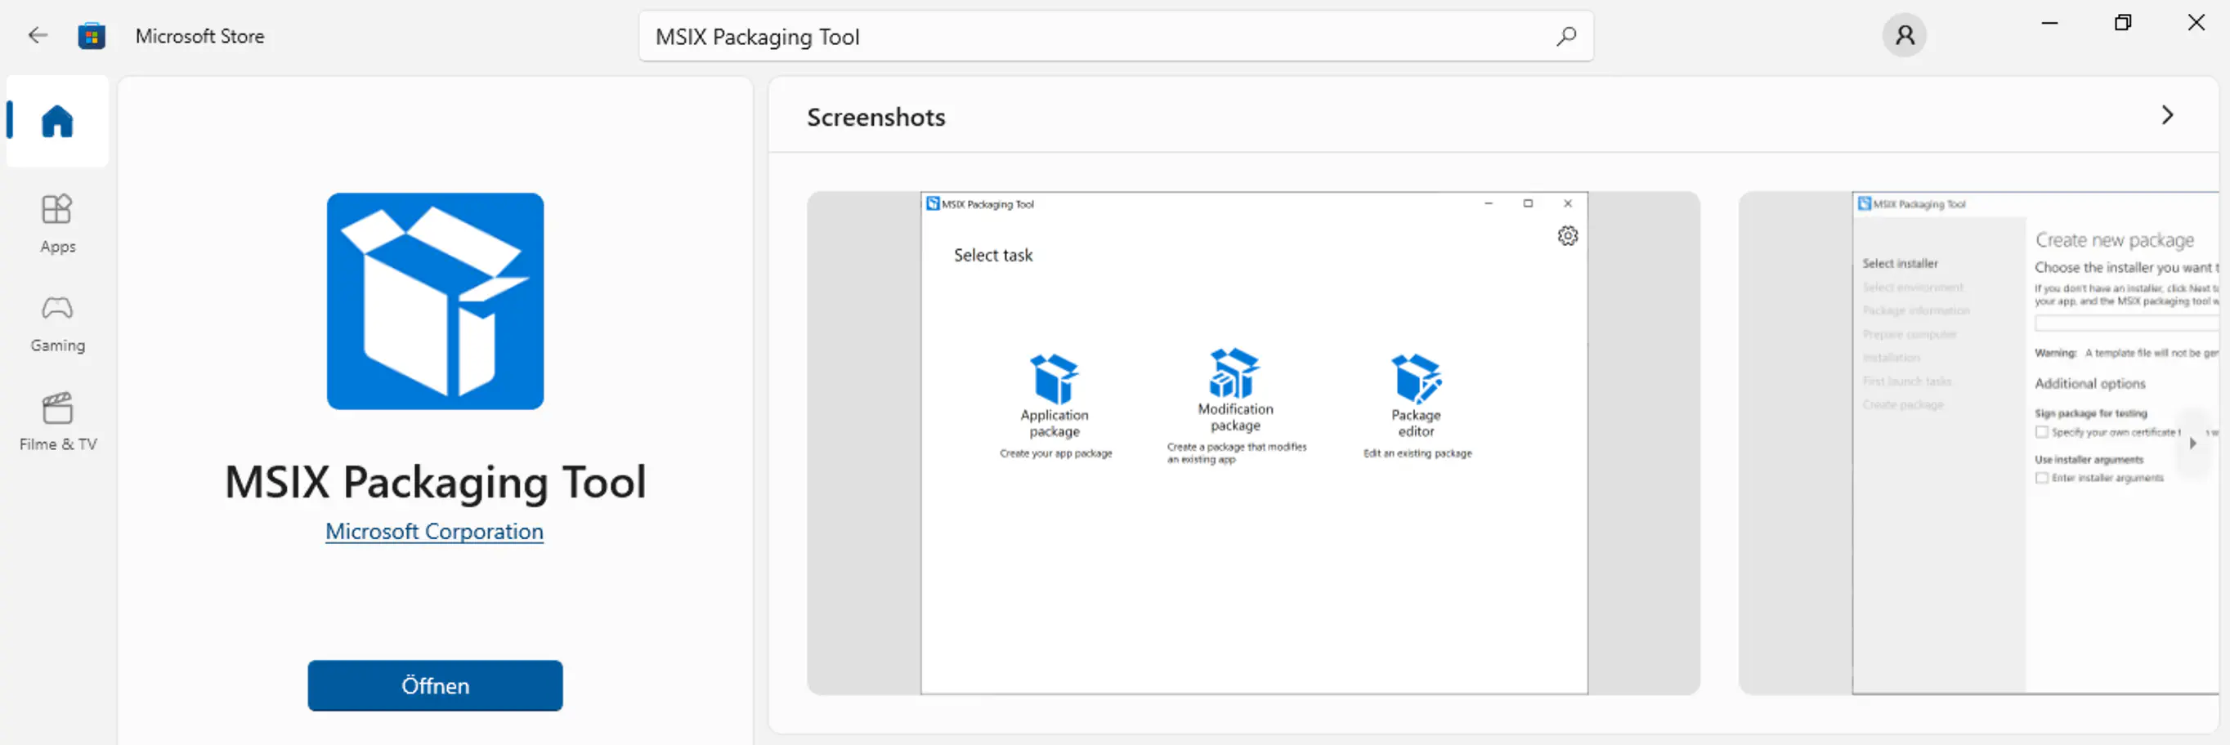This screenshot has height=745, width=2230.
Task: Advance screenshots with the next arrow
Action: (x=2192, y=443)
